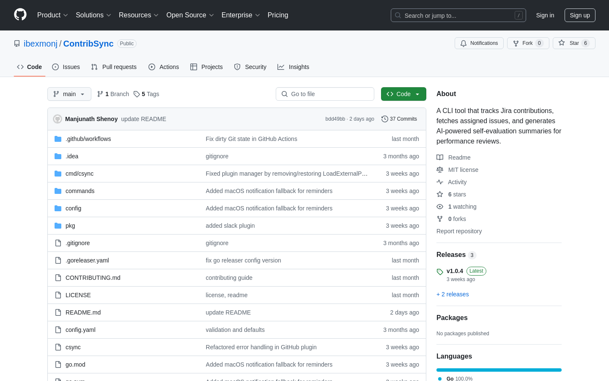609x381 pixels.
Task: Click the .github/workflows folder icon
Action: click(x=58, y=139)
